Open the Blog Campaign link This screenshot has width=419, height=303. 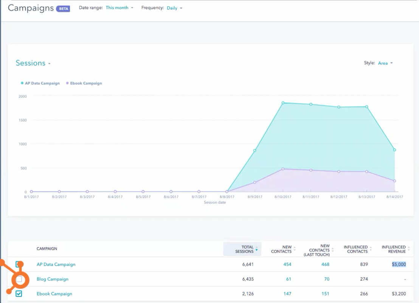(x=53, y=279)
